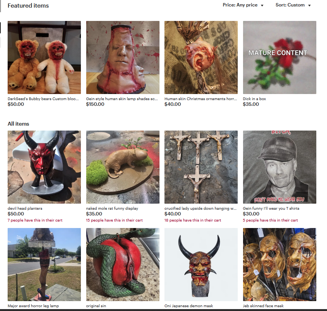The height and width of the screenshot is (311, 327).
Task: Click the Major award horror leg lamp title
Action: click(33, 306)
